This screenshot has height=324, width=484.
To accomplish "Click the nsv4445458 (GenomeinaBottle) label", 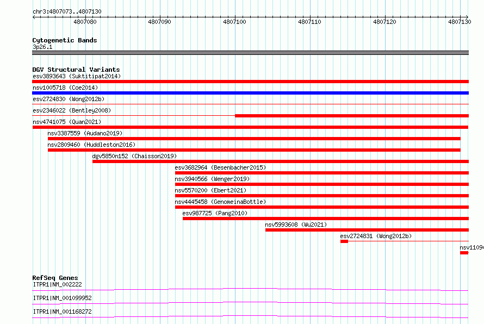I will pos(220,202).
